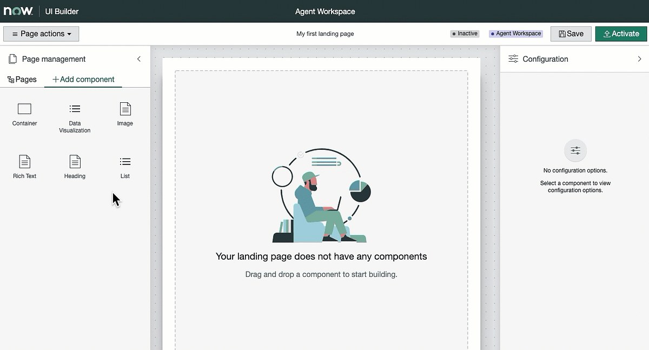This screenshot has height=350, width=649.
Task: Activate the landing page
Action: coord(621,34)
